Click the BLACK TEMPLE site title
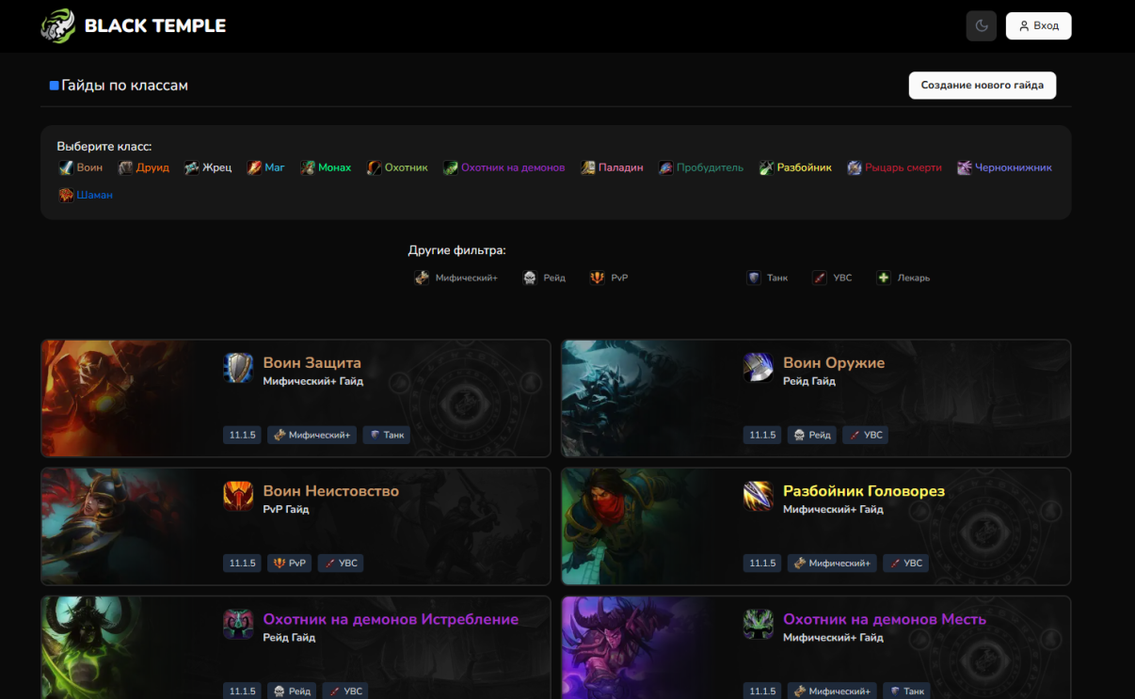The width and height of the screenshot is (1135, 699). (155, 26)
